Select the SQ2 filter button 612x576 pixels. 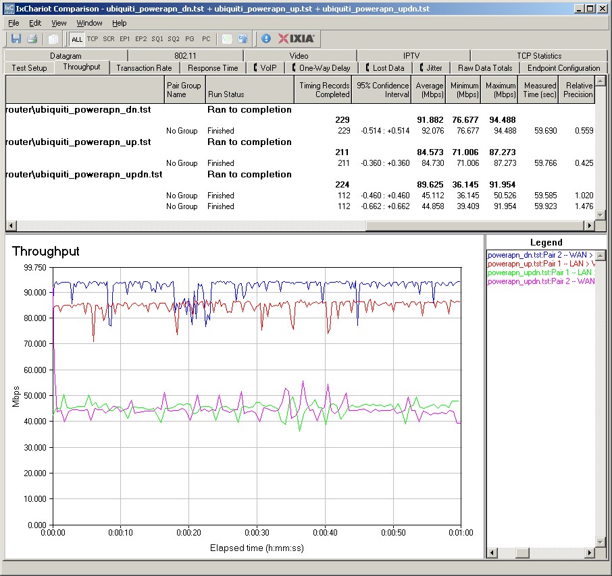pos(174,39)
